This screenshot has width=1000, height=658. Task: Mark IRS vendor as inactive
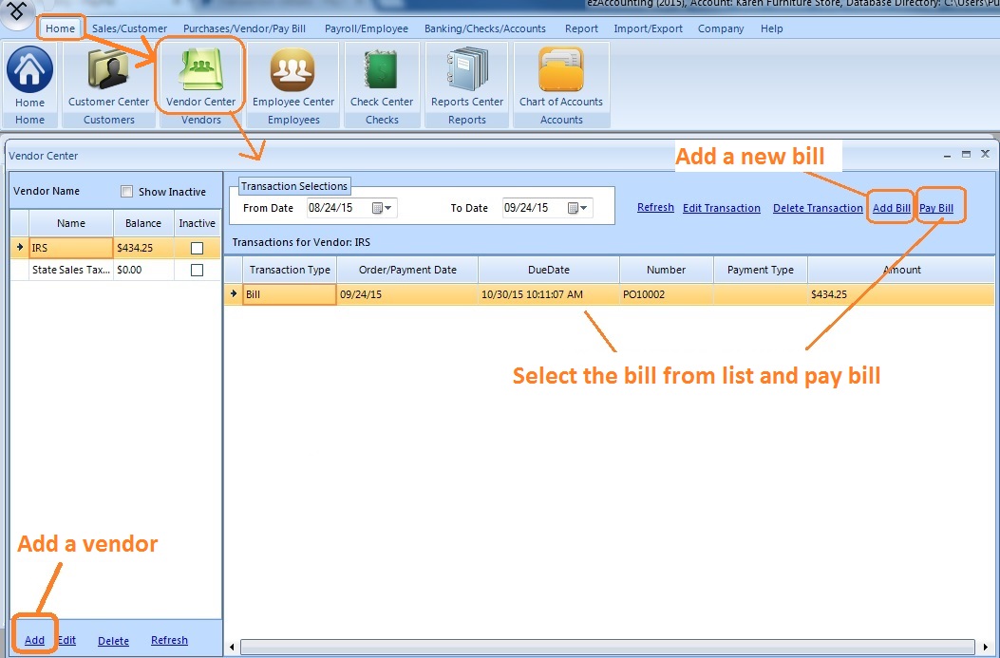click(x=198, y=248)
